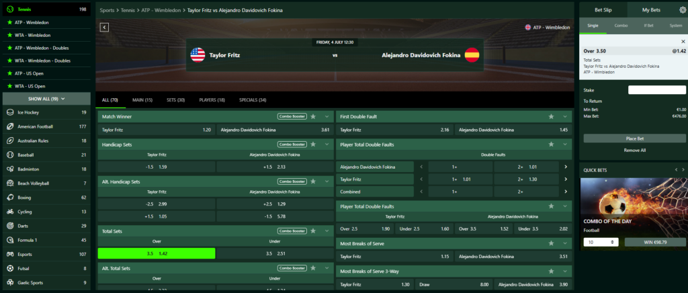Favorite the First Double Fault market

point(551,117)
